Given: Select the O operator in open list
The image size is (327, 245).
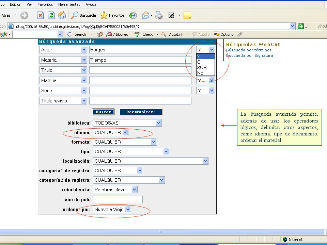Looking at the screenshot, I should [205, 62].
